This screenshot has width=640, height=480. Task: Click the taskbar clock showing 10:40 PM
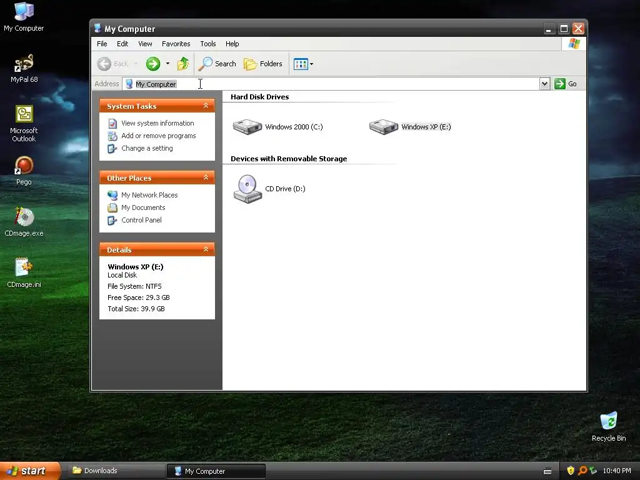(x=617, y=471)
